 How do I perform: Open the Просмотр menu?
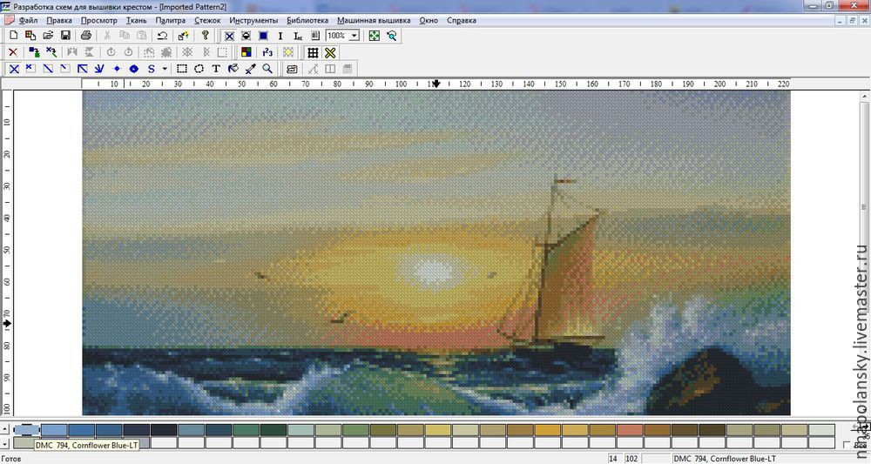[99, 21]
